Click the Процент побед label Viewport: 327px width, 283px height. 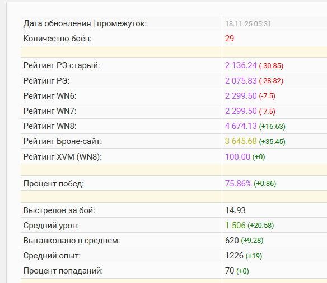(x=54, y=184)
